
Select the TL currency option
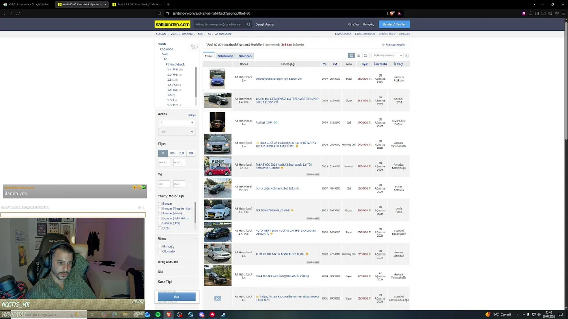[163, 153]
